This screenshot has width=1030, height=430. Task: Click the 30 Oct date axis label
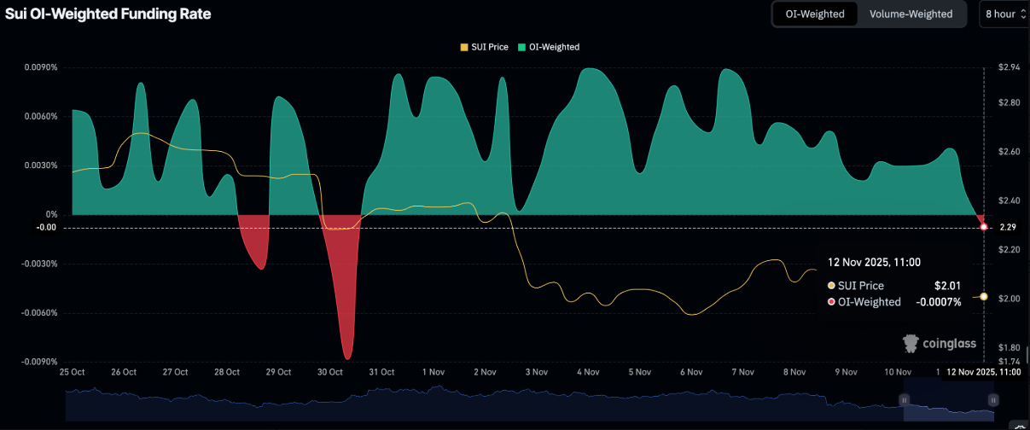click(x=329, y=372)
